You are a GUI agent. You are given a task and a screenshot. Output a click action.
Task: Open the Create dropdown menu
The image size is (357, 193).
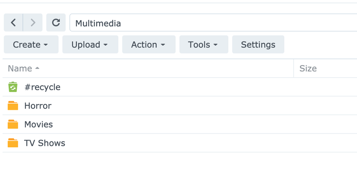coord(31,45)
